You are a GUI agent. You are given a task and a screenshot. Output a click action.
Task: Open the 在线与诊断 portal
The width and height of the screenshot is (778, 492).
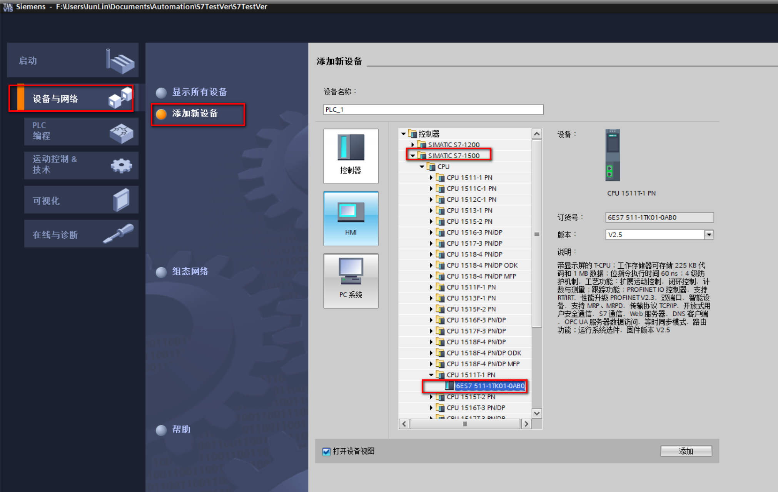[81, 234]
